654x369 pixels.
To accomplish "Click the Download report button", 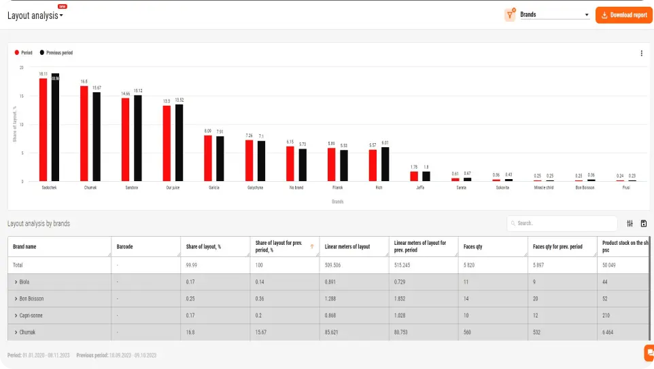I will (x=623, y=15).
